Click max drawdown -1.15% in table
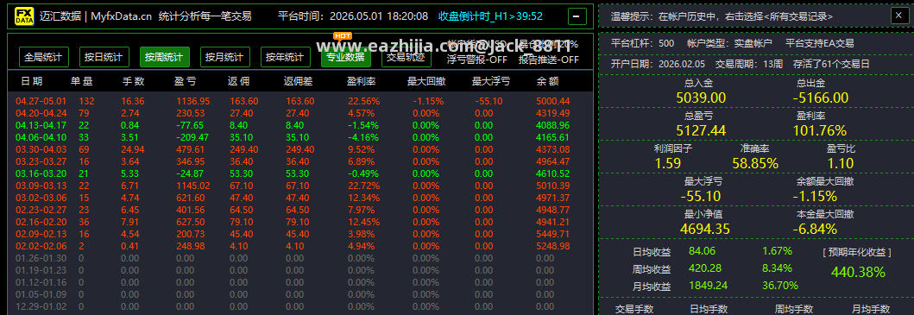 point(428,101)
